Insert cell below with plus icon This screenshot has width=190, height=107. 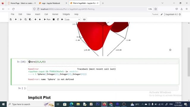coord(16,19)
